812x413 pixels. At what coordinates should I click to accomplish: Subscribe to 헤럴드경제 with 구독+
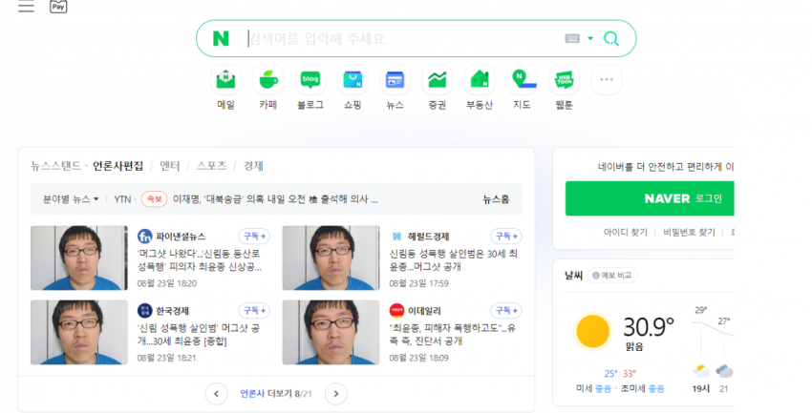click(x=506, y=237)
